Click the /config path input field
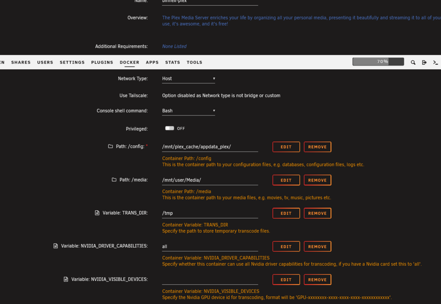The width and height of the screenshot is (441, 304). click(x=210, y=147)
